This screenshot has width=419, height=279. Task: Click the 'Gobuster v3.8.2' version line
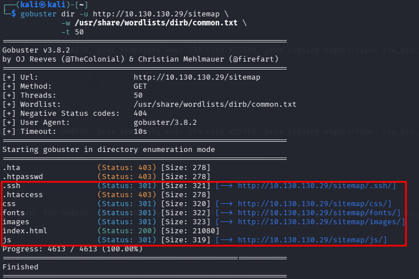[36, 50]
